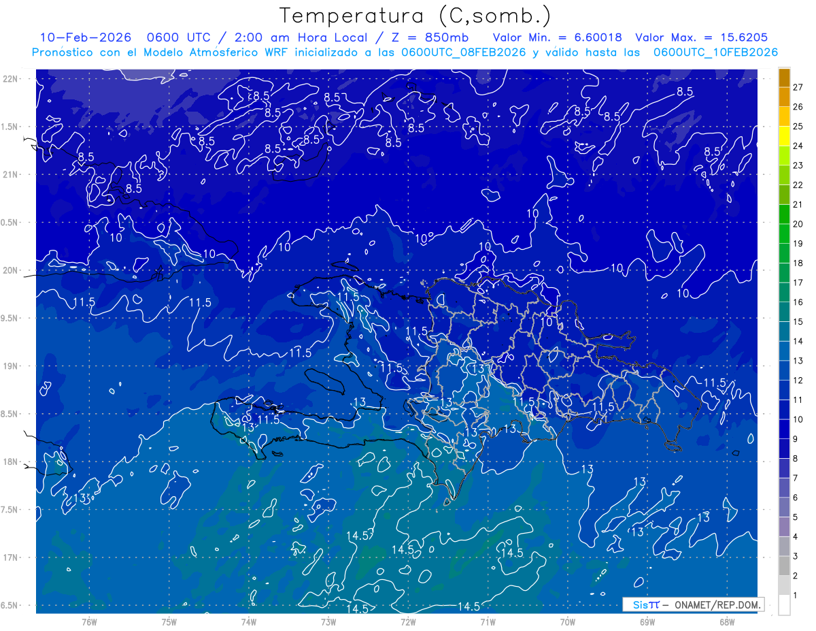Click the white colorbar swatch below 1

[784, 605]
